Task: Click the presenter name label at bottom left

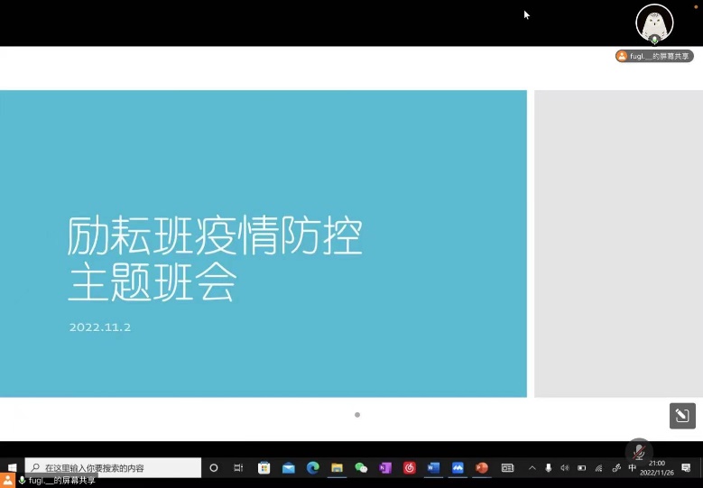Action: click(54, 481)
